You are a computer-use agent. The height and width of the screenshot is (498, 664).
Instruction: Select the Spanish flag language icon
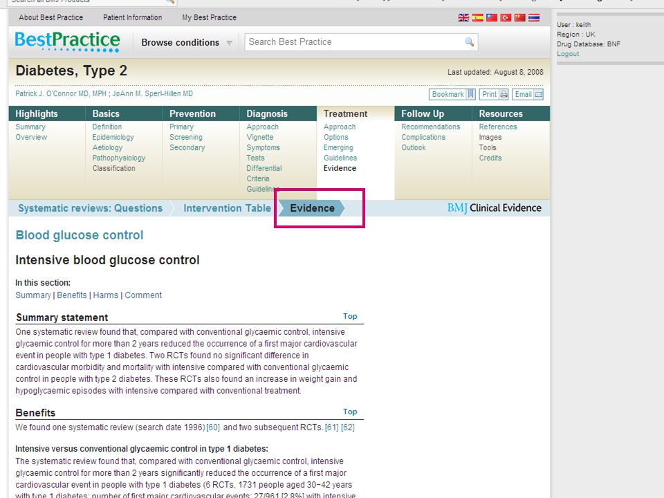point(478,17)
